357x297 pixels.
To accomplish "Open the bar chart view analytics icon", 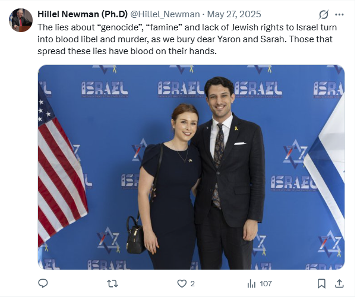I will (251, 284).
